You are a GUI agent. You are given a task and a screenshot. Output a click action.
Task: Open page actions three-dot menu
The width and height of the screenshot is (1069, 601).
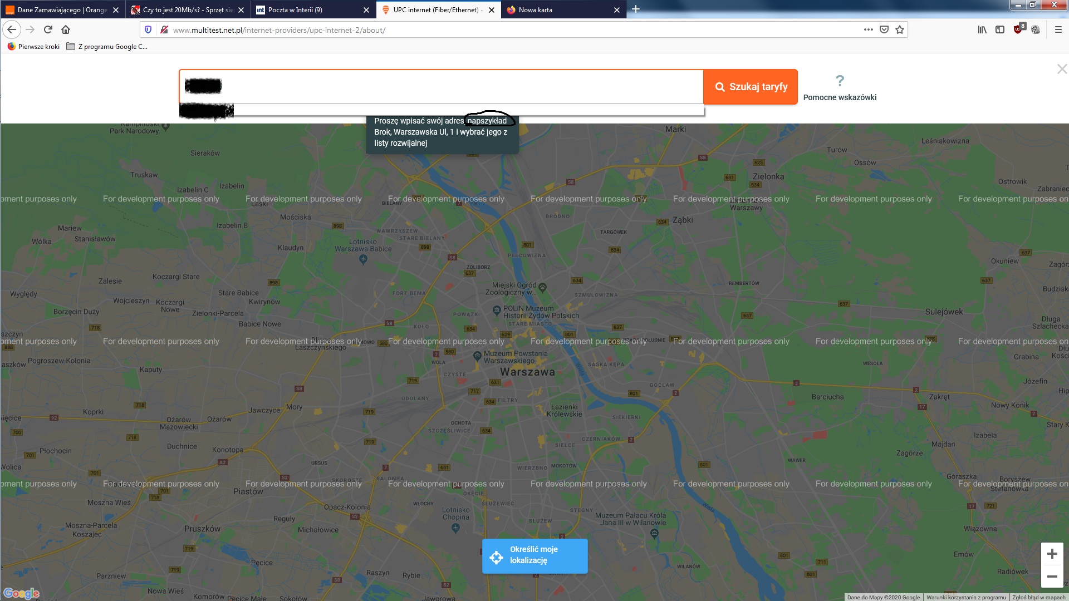pyautogui.click(x=868, y=29)
